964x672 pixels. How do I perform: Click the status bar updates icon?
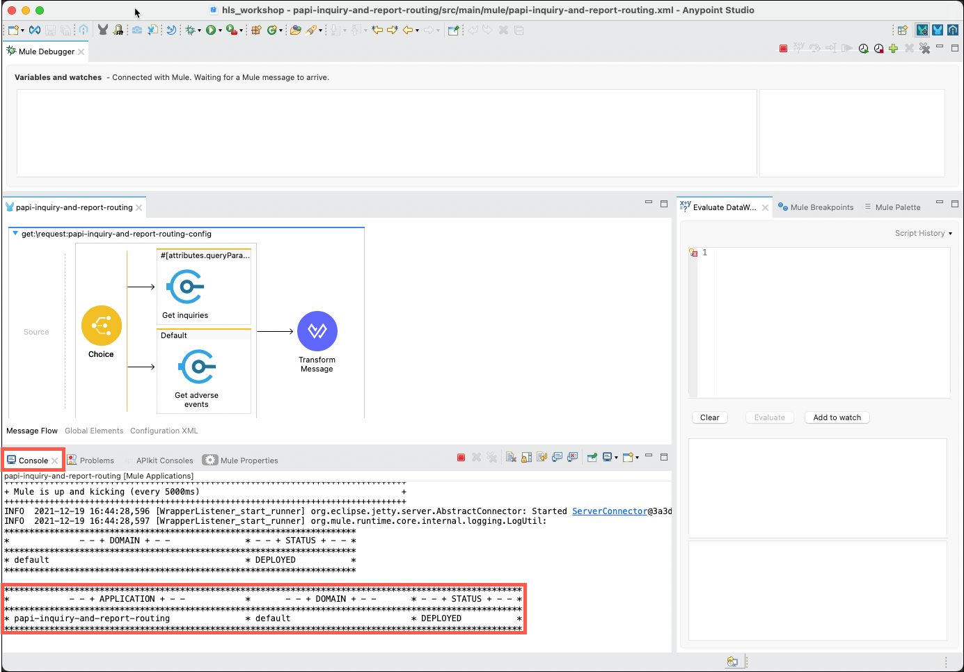(732, 662)
